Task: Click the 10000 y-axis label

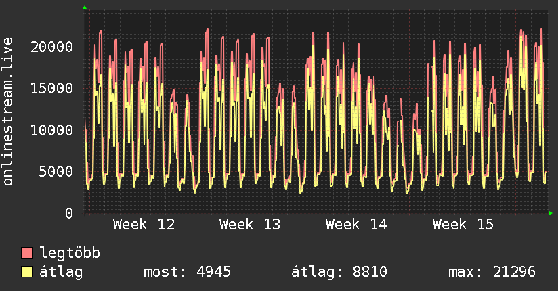Action: (x=51, y=130)
